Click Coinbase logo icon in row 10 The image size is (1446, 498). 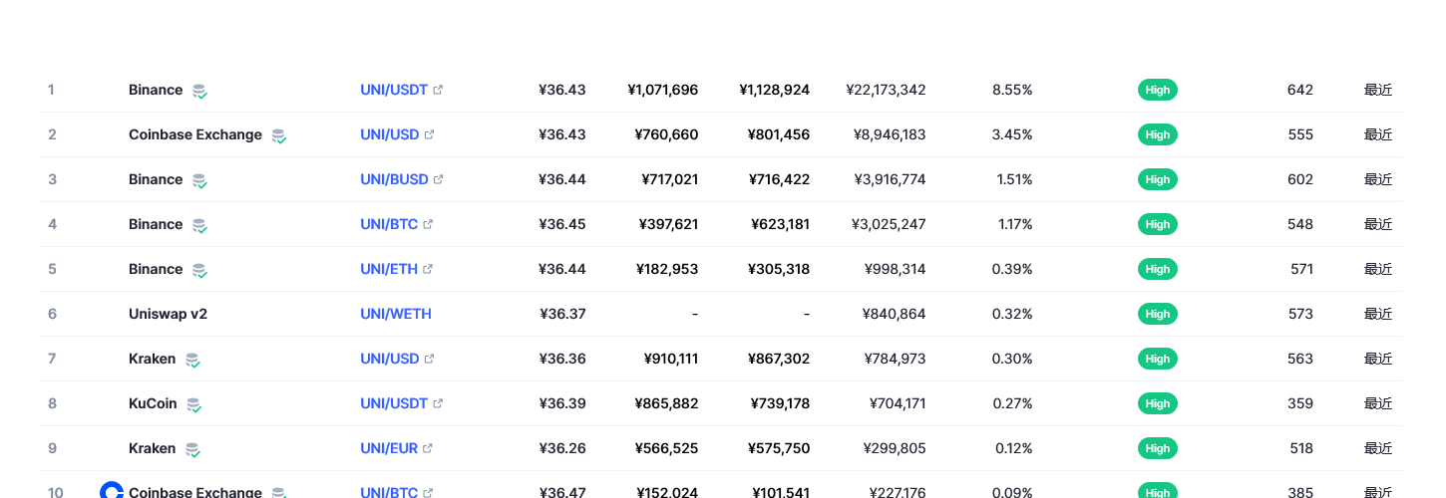[x=112, y=491]
